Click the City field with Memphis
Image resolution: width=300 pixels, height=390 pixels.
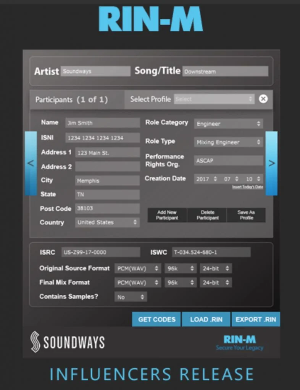[x=107, y=181]
